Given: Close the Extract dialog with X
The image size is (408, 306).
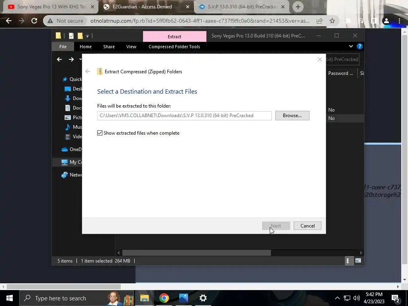Looking at the screenshot, I should 320,60.
